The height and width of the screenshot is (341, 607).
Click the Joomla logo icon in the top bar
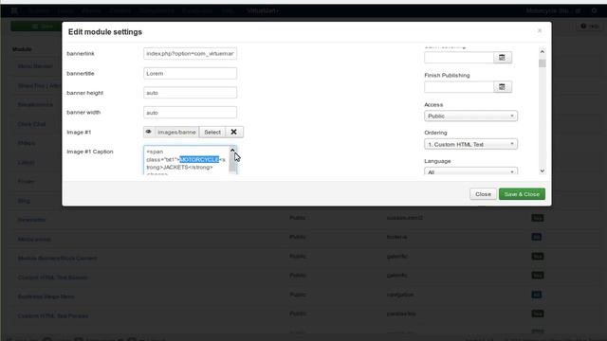tap(14, 10)
